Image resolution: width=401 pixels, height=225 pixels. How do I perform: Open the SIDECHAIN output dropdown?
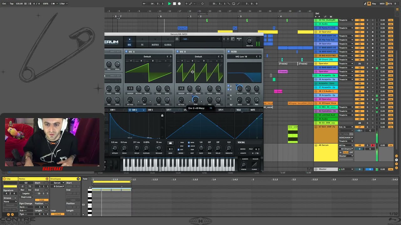346,137
